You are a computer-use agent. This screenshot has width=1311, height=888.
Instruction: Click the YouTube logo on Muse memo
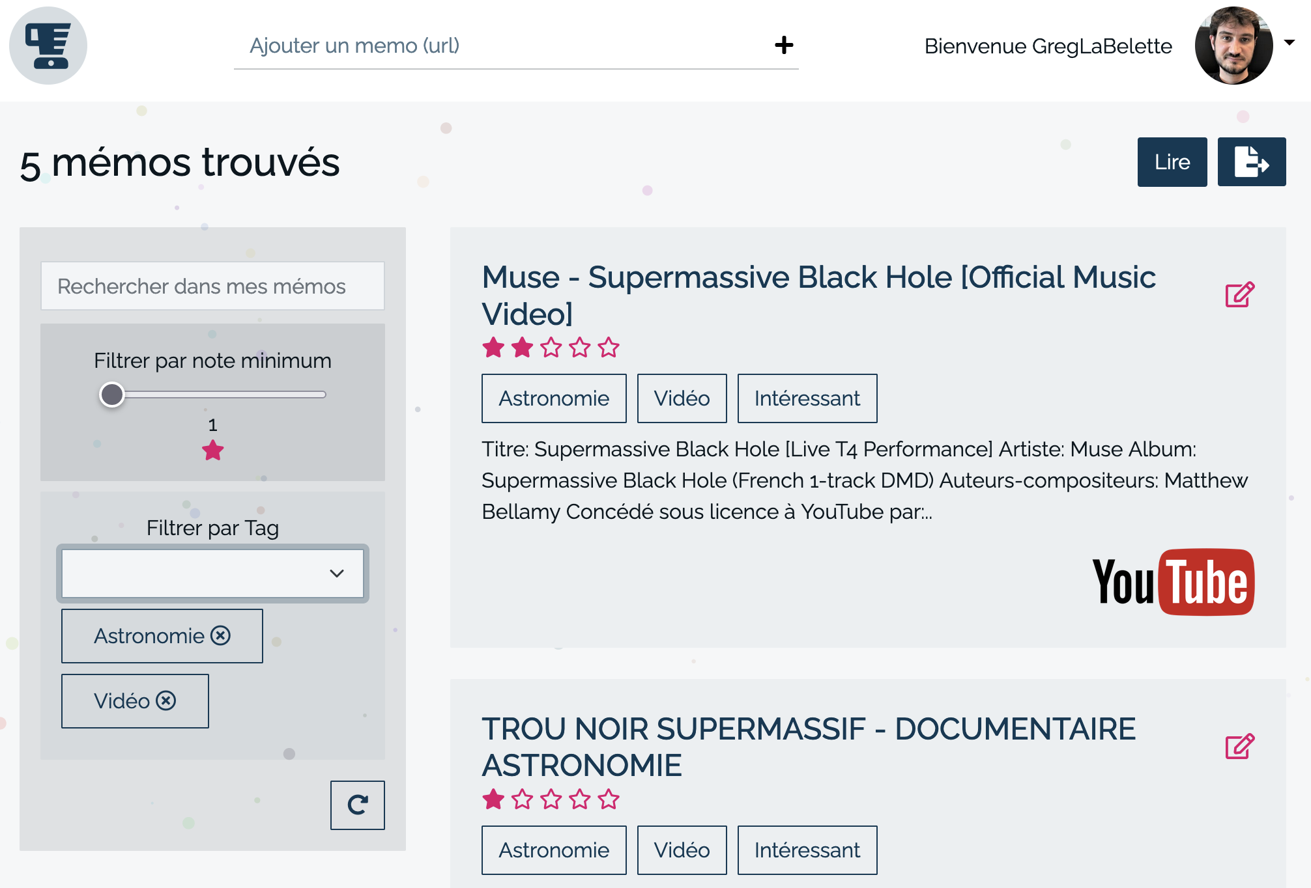[1173, 582]
